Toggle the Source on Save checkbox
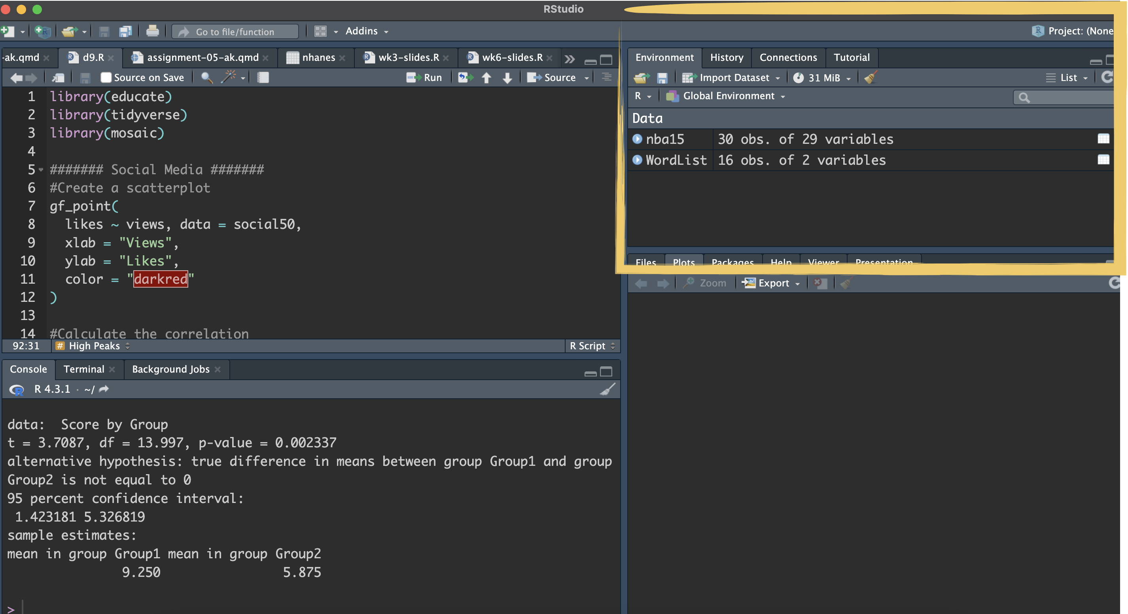 106,78
